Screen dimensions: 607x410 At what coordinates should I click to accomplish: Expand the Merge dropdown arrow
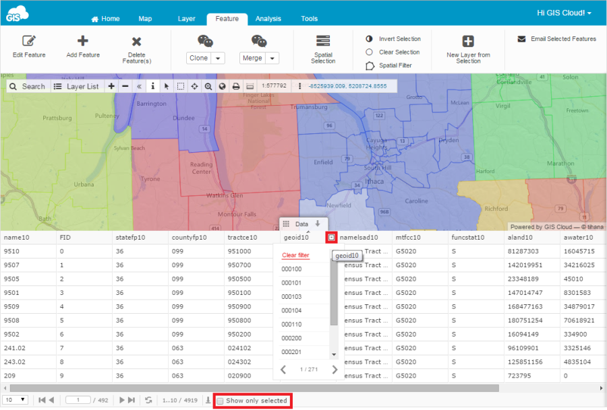click(272, 59)
